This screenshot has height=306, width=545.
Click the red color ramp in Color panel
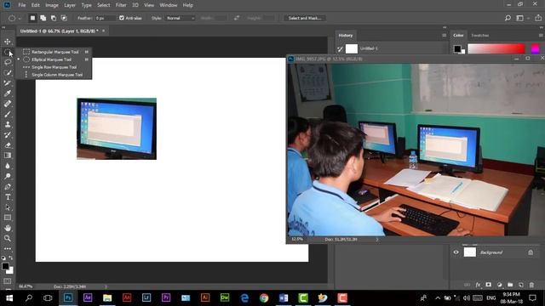[x=496, y=48]
